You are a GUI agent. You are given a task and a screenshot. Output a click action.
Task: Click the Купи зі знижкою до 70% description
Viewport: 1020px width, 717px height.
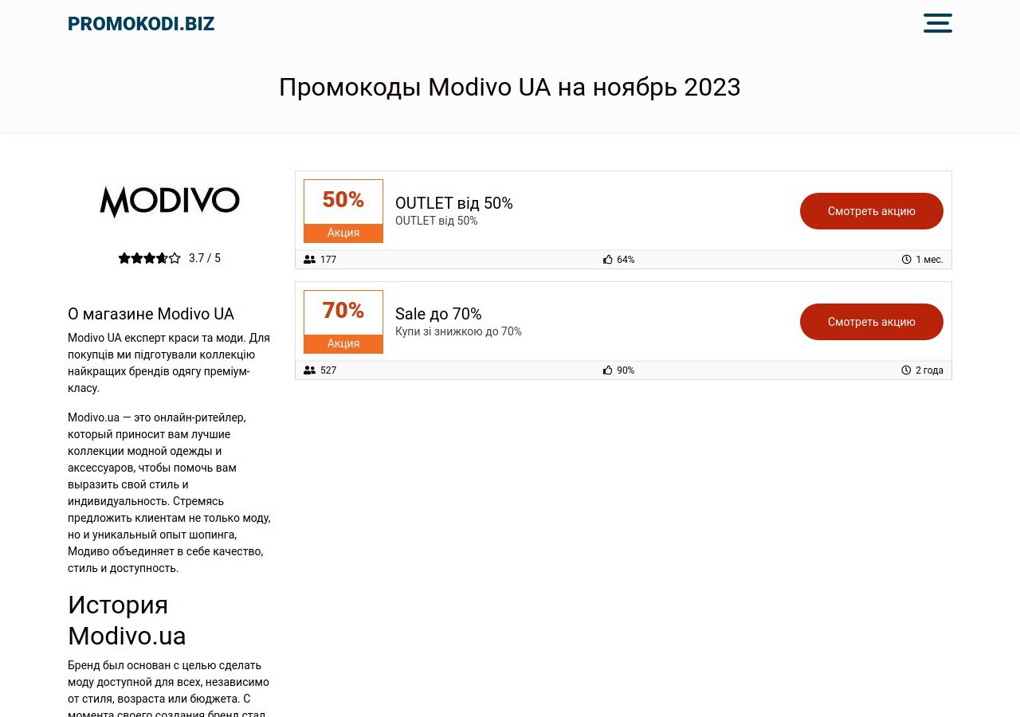[x=458, y=331]
